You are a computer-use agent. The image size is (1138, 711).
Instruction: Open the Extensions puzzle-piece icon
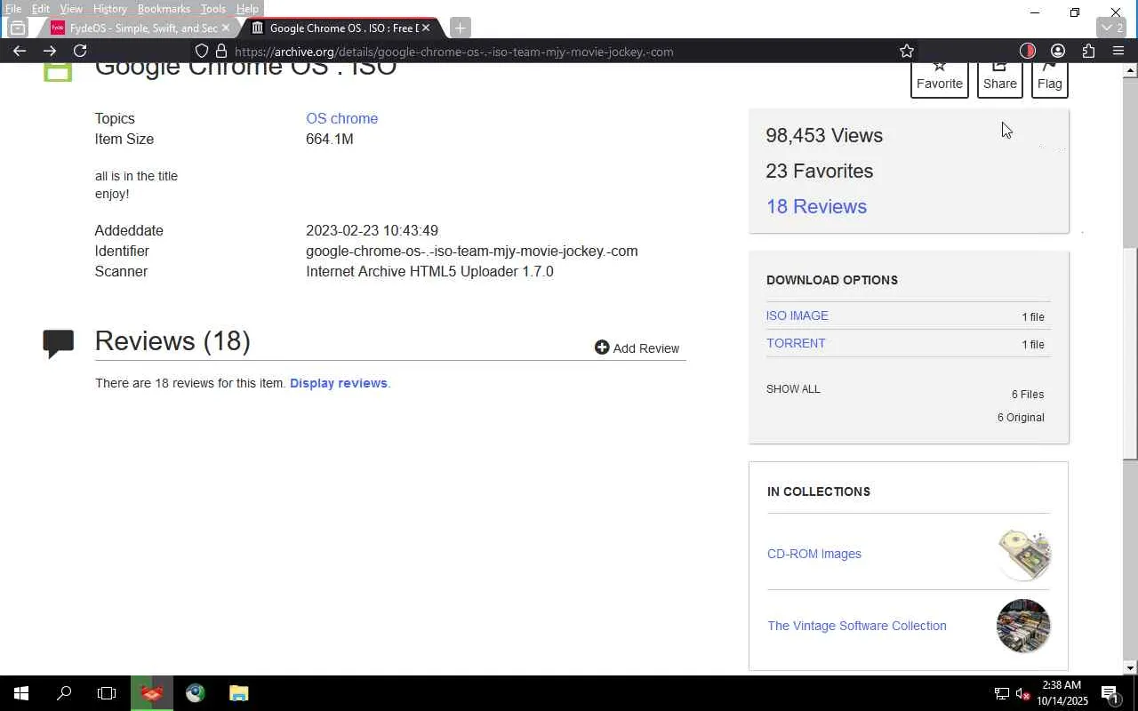[1088, 51]
